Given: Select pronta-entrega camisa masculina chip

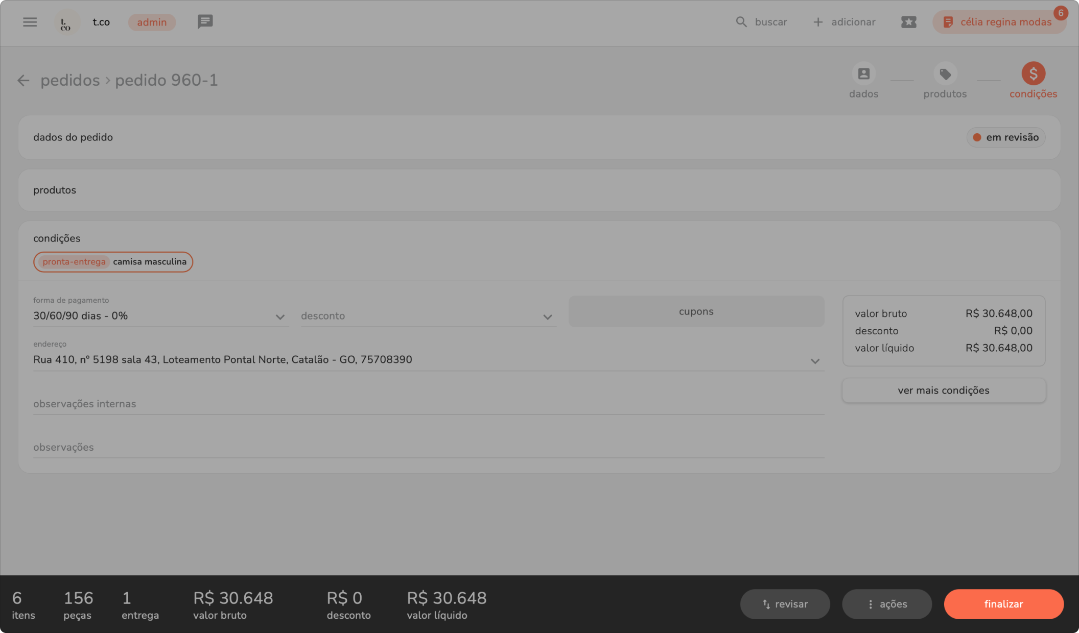Looking at the screenshot, I should [113, 262].
